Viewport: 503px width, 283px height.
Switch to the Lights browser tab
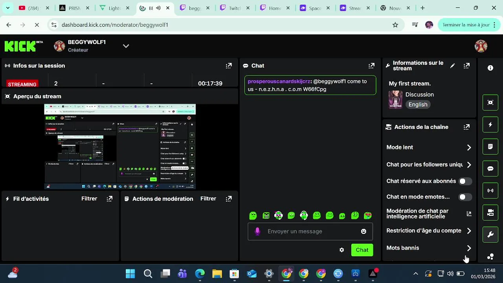pyautogui.click(x=115, y=8)
